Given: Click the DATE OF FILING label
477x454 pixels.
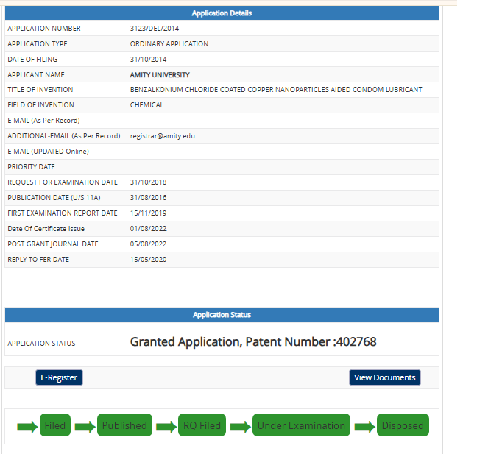Looking at the screenshot, I should [x=32, y=60].
